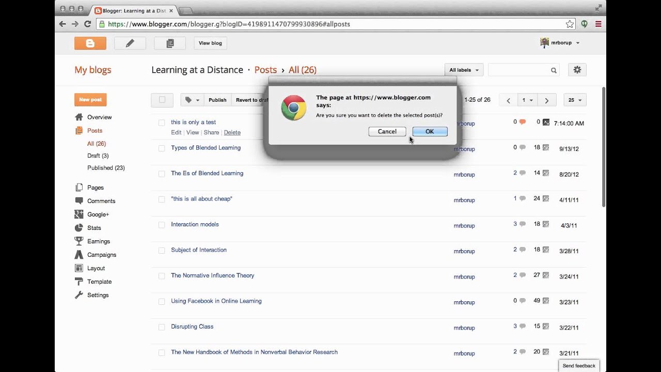Open 'Disrupting Class' post title
The height and width of the screenshot is (372, 661).
point(192,327)
